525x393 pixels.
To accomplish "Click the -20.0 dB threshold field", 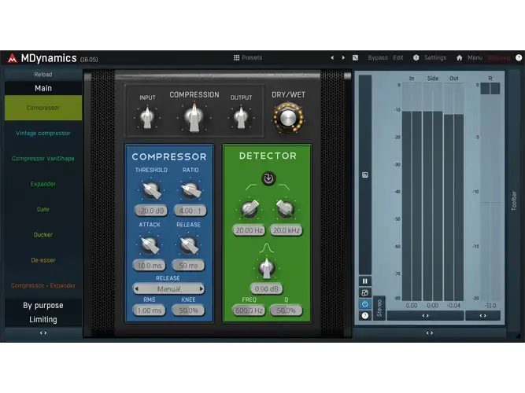I will tap(151, 211).
